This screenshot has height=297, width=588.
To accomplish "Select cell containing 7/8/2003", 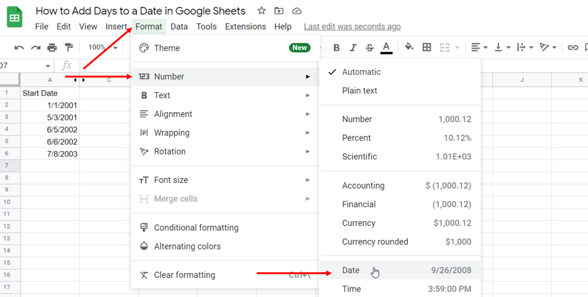I will 50,154.
